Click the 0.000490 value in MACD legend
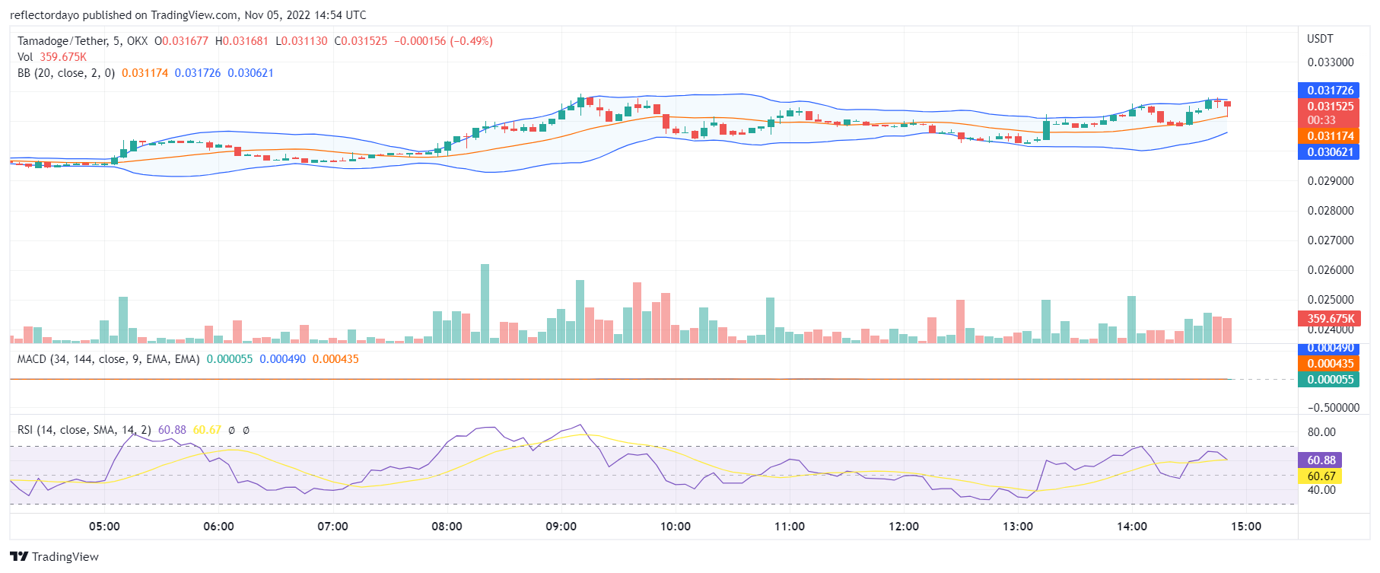This screenshot has width=1380, height=573. tap(282, 359)
